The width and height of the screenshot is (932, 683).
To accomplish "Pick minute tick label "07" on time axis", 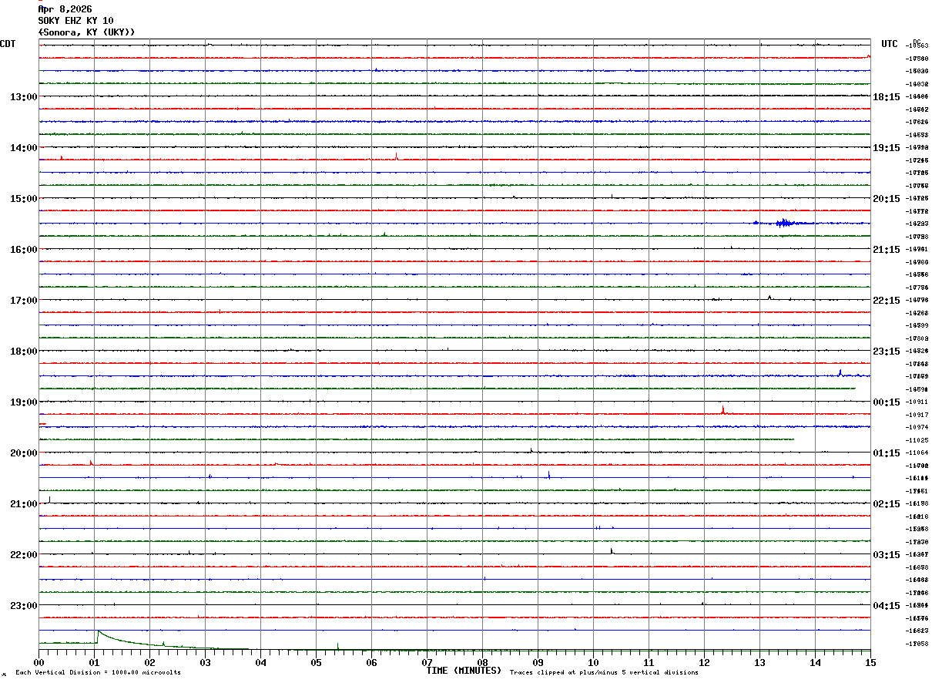I will coord(427,662).
